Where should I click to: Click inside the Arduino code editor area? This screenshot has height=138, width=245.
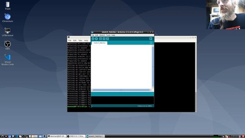[121, 67]
